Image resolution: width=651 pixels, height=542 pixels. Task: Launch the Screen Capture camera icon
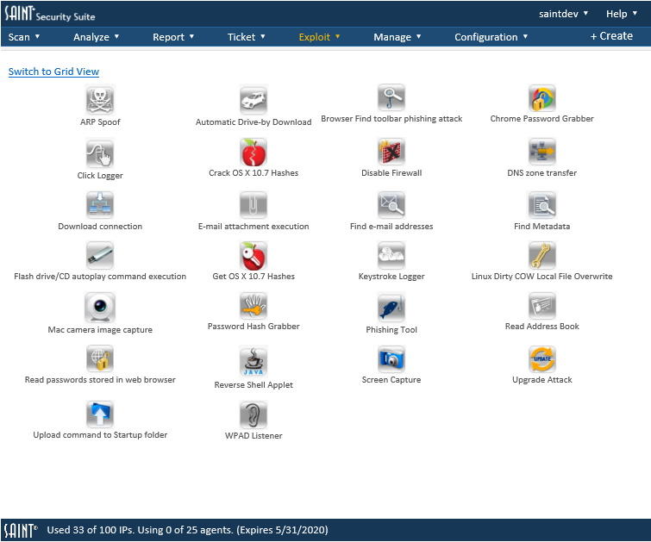pyautogui.click(x=391, y=359)
